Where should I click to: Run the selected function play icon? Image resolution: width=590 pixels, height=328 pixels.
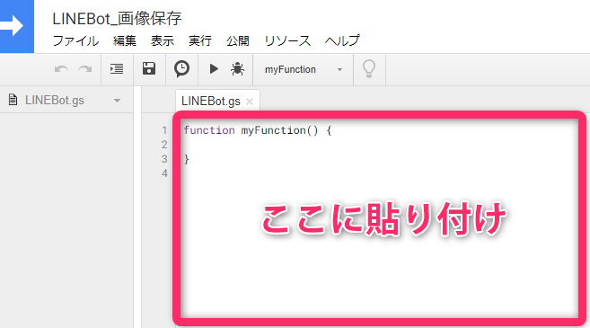[214, 69]
